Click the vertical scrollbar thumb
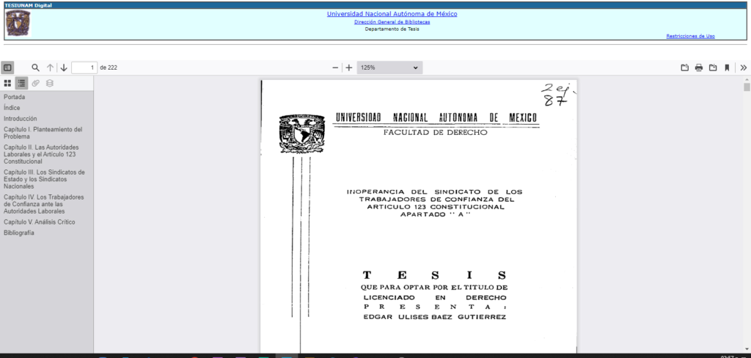751x358 pixels. (x=747, y=87)
